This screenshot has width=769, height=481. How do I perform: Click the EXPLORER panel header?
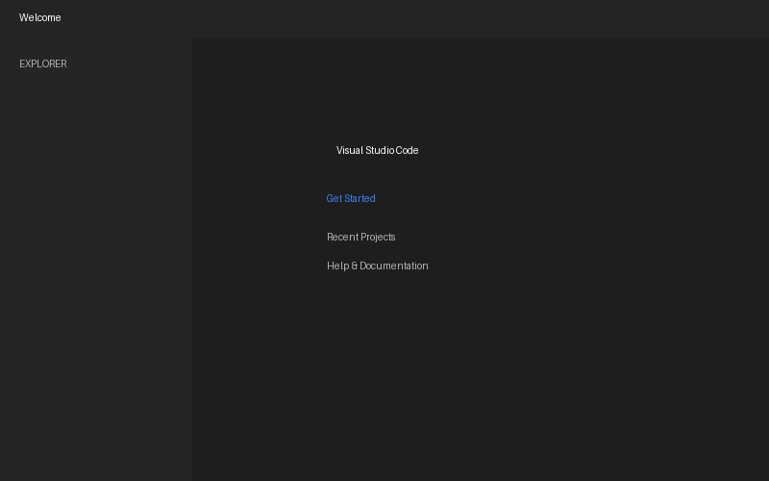click(43, 63)
